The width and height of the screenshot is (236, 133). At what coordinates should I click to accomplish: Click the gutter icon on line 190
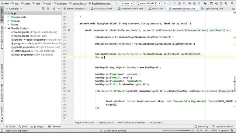[69, 91]
